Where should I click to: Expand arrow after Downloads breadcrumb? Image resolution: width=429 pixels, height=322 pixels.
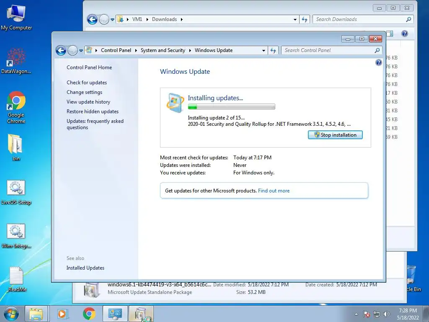(182, 19)
